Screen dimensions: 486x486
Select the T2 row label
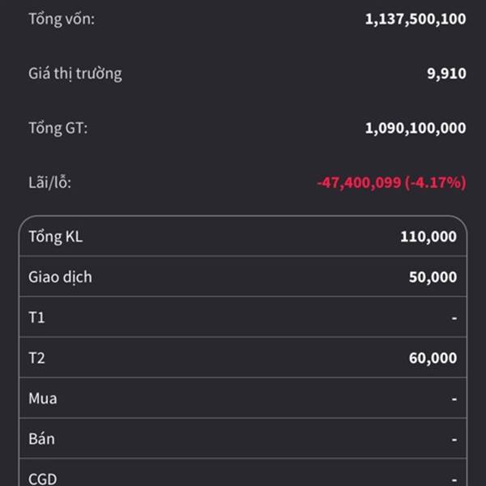(37, 358)
